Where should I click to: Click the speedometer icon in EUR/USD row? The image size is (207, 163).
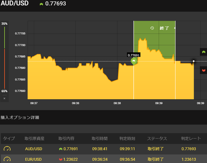pyautogui.click(x=7, y=159)
